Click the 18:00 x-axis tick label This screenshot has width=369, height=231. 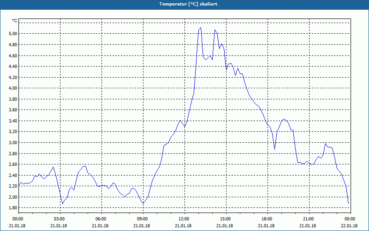pyautogui.click(x=268, y=219)
